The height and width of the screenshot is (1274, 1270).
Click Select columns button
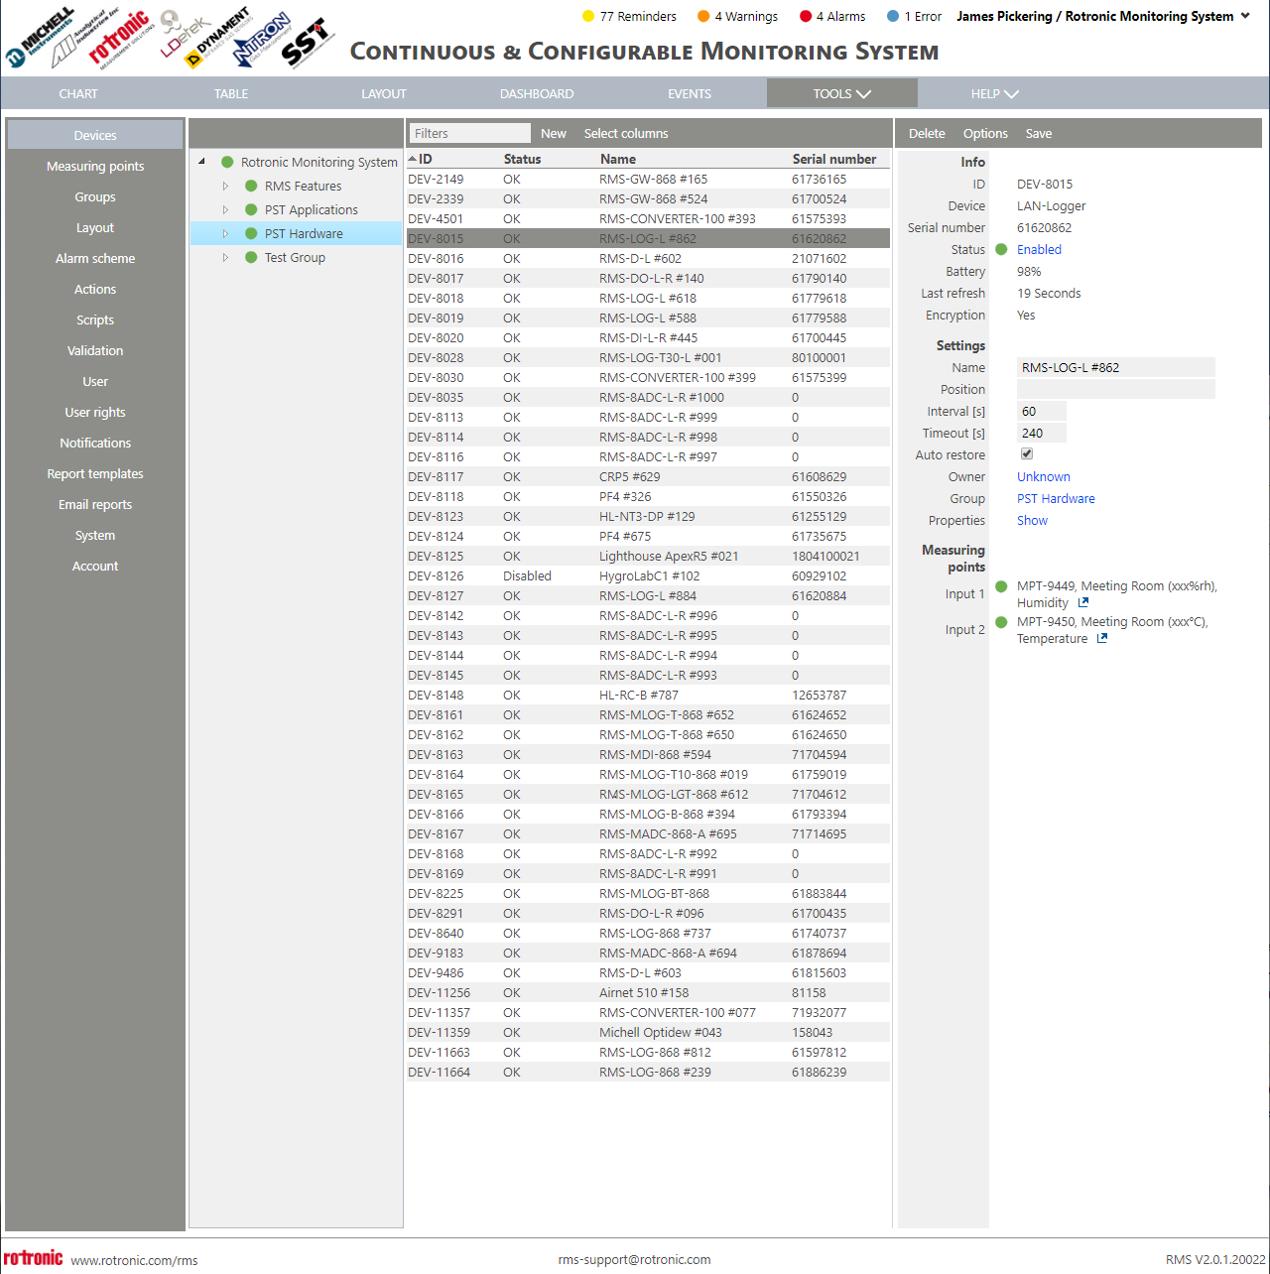tap(626, 133)
